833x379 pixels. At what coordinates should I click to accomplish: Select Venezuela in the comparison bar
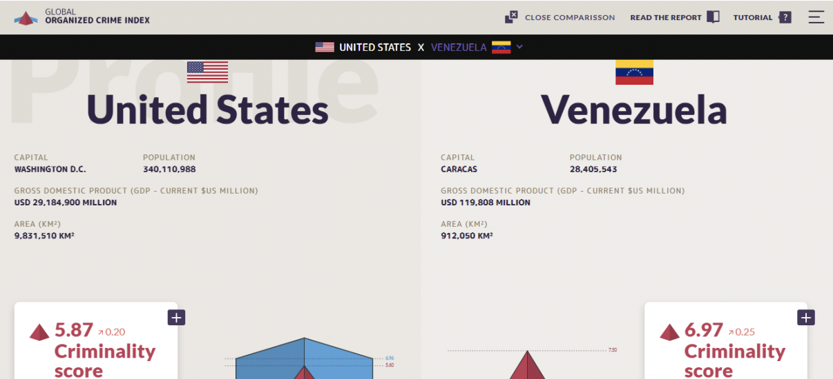pyautogui.click(x=459, y=48)
